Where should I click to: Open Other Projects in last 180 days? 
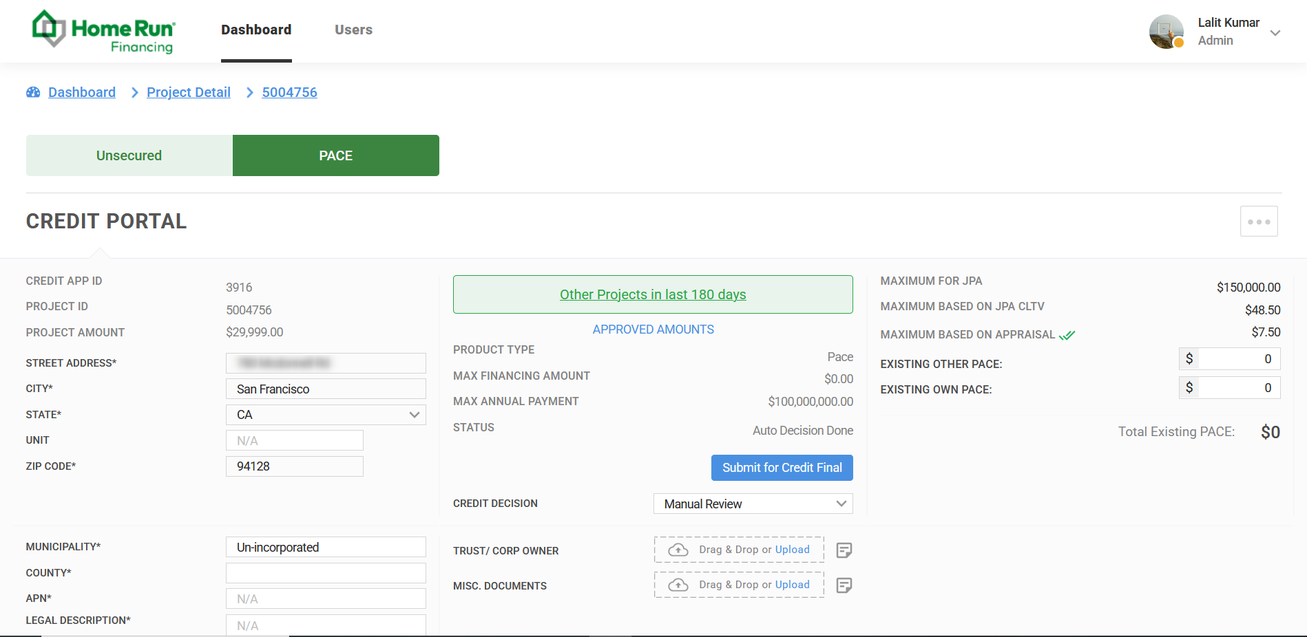point(652,294)
